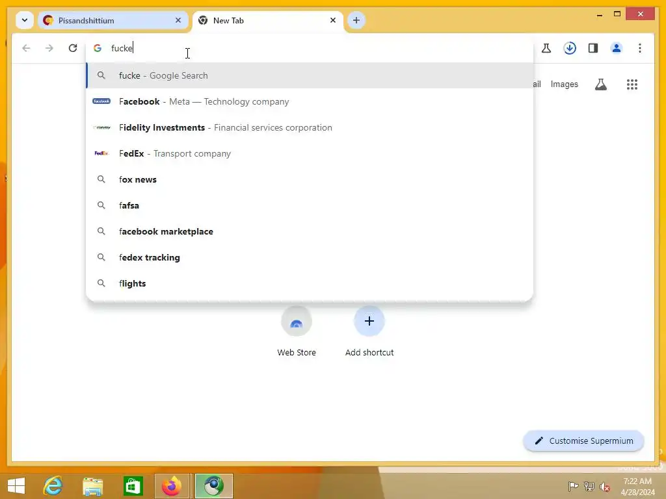This screenshot has width=666, height=499.
Task: Maximize the browser window
Action: point(617,14)
